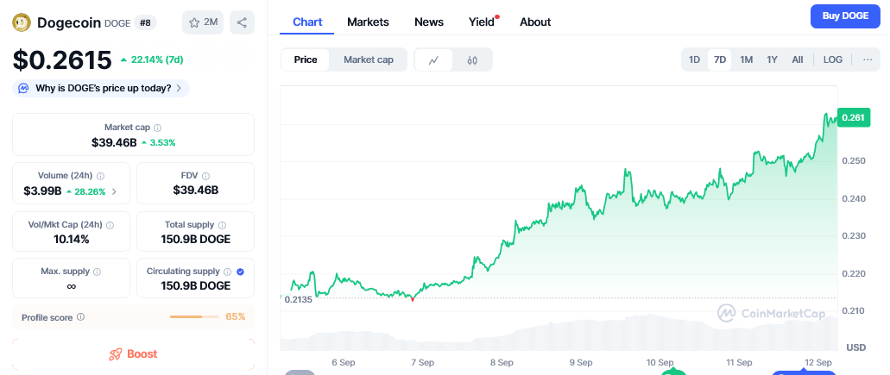Click the red low-point marker on chart
Image resolution: width=890 pixels, height=375 pixels.
(412, 299)
